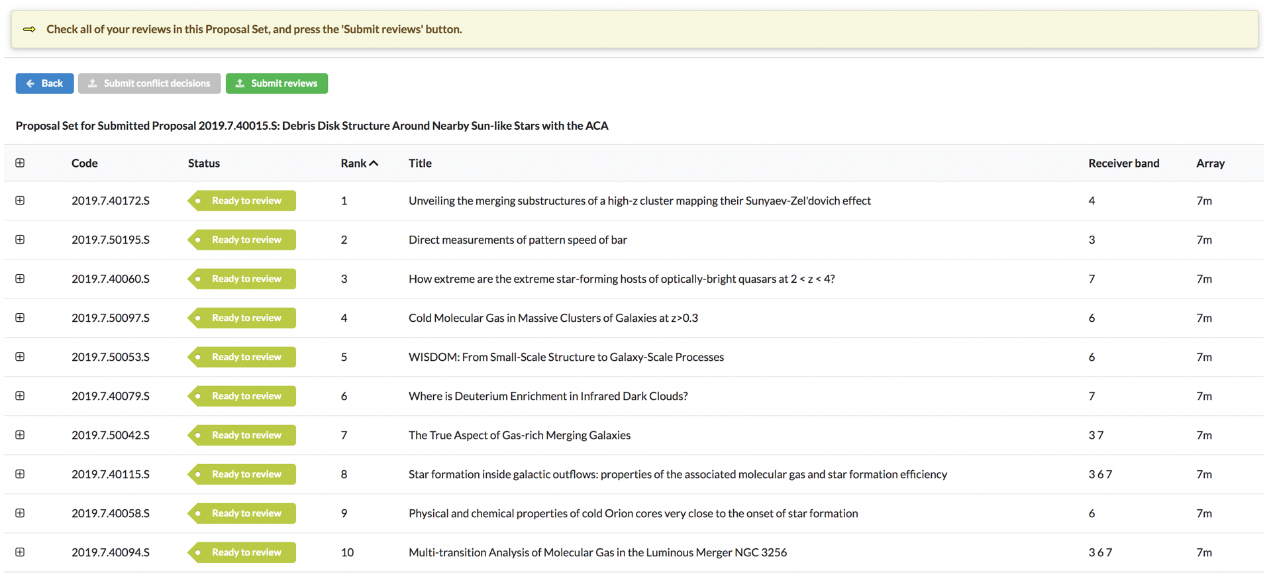Click Ready to review badge for rank 1
Screen dimensions: 1271x586
[x=242, y=201]
